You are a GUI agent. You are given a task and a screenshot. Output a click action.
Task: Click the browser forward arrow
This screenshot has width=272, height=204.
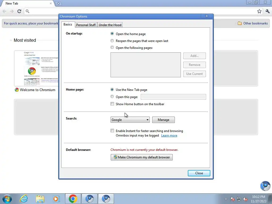[12, 11]
